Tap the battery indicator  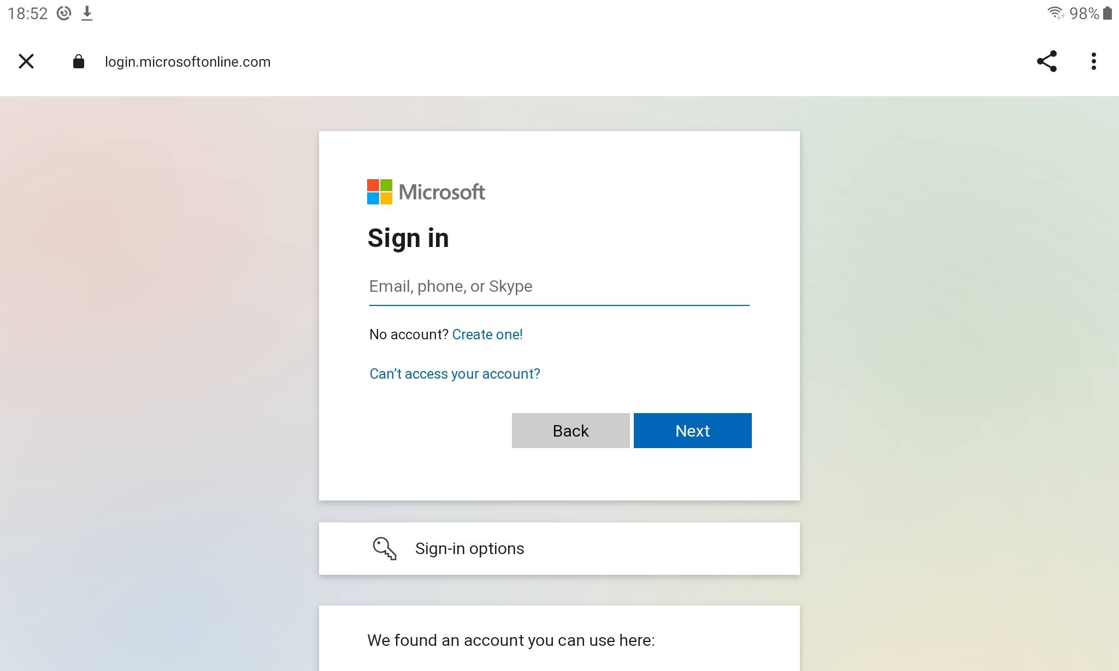coord(1109,13)
